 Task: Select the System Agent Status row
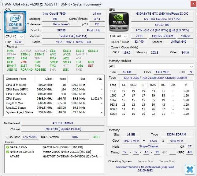tap(54, 112)
